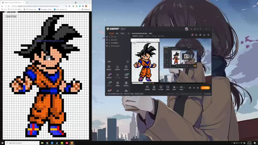
Task: Open Reading list in Chrome bookmarks bar
Action: tap(86, 9)
